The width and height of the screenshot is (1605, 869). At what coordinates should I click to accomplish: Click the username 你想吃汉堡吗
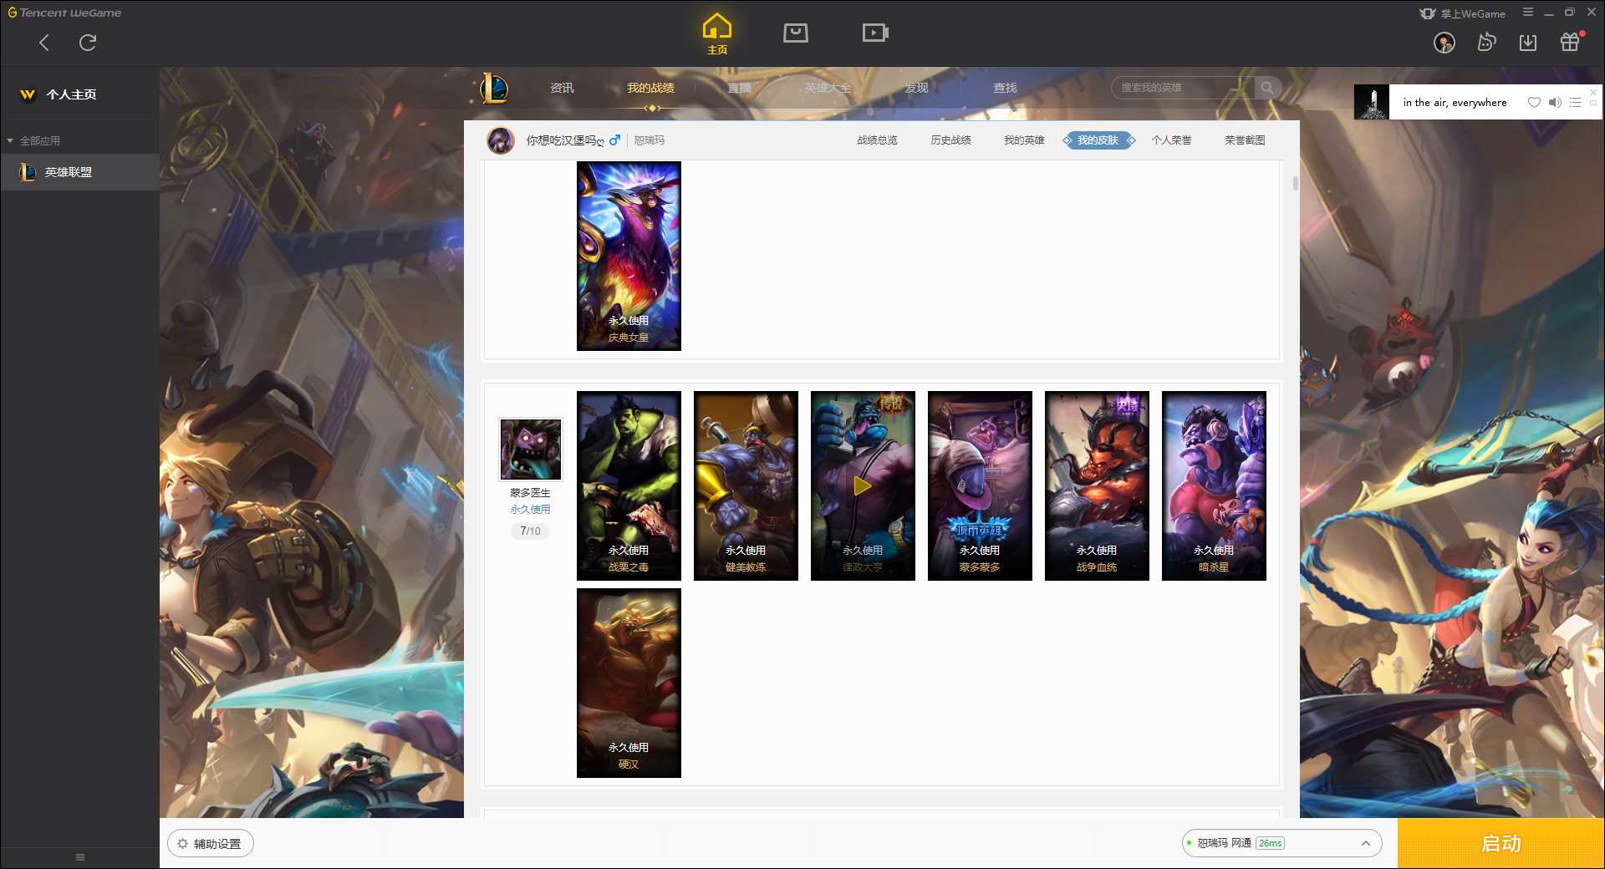[564, 140]
